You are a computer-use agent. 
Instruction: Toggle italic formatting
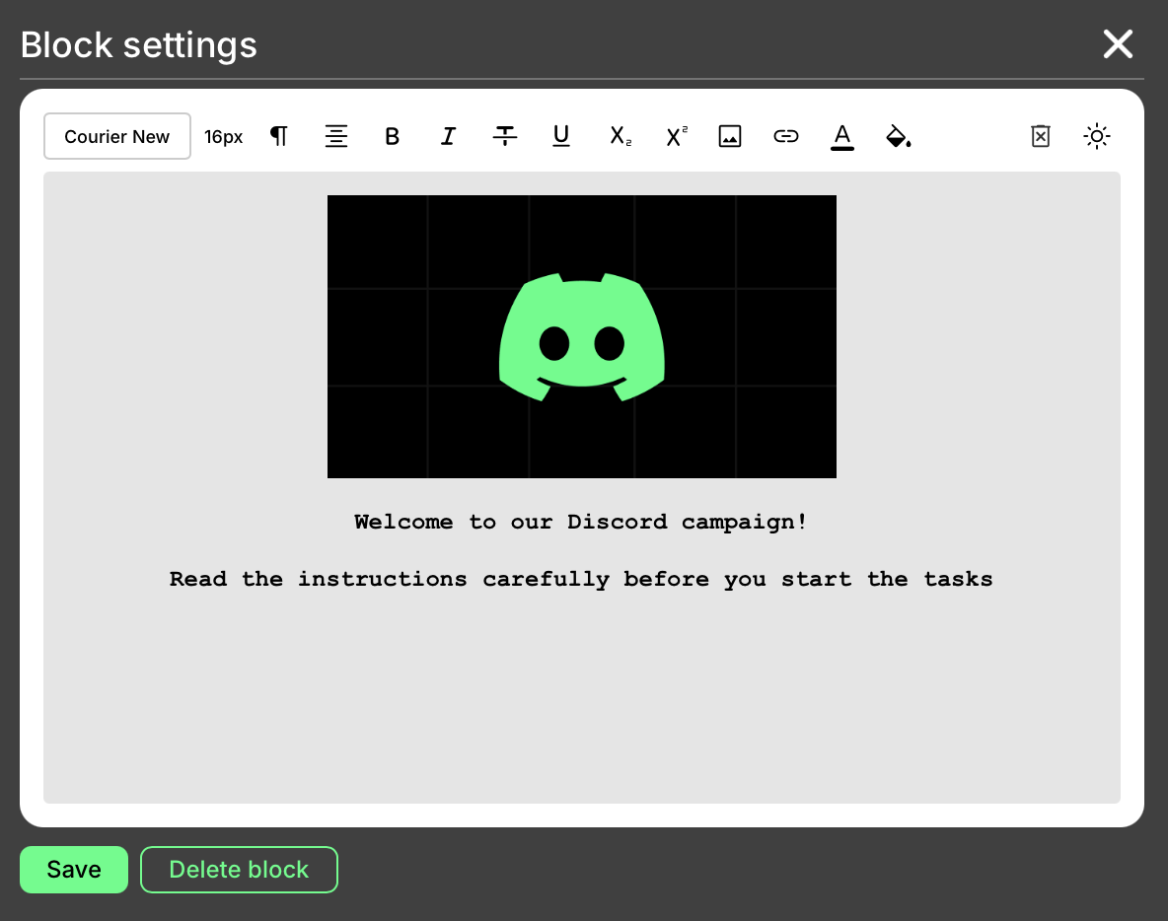[x=448, y=136]
